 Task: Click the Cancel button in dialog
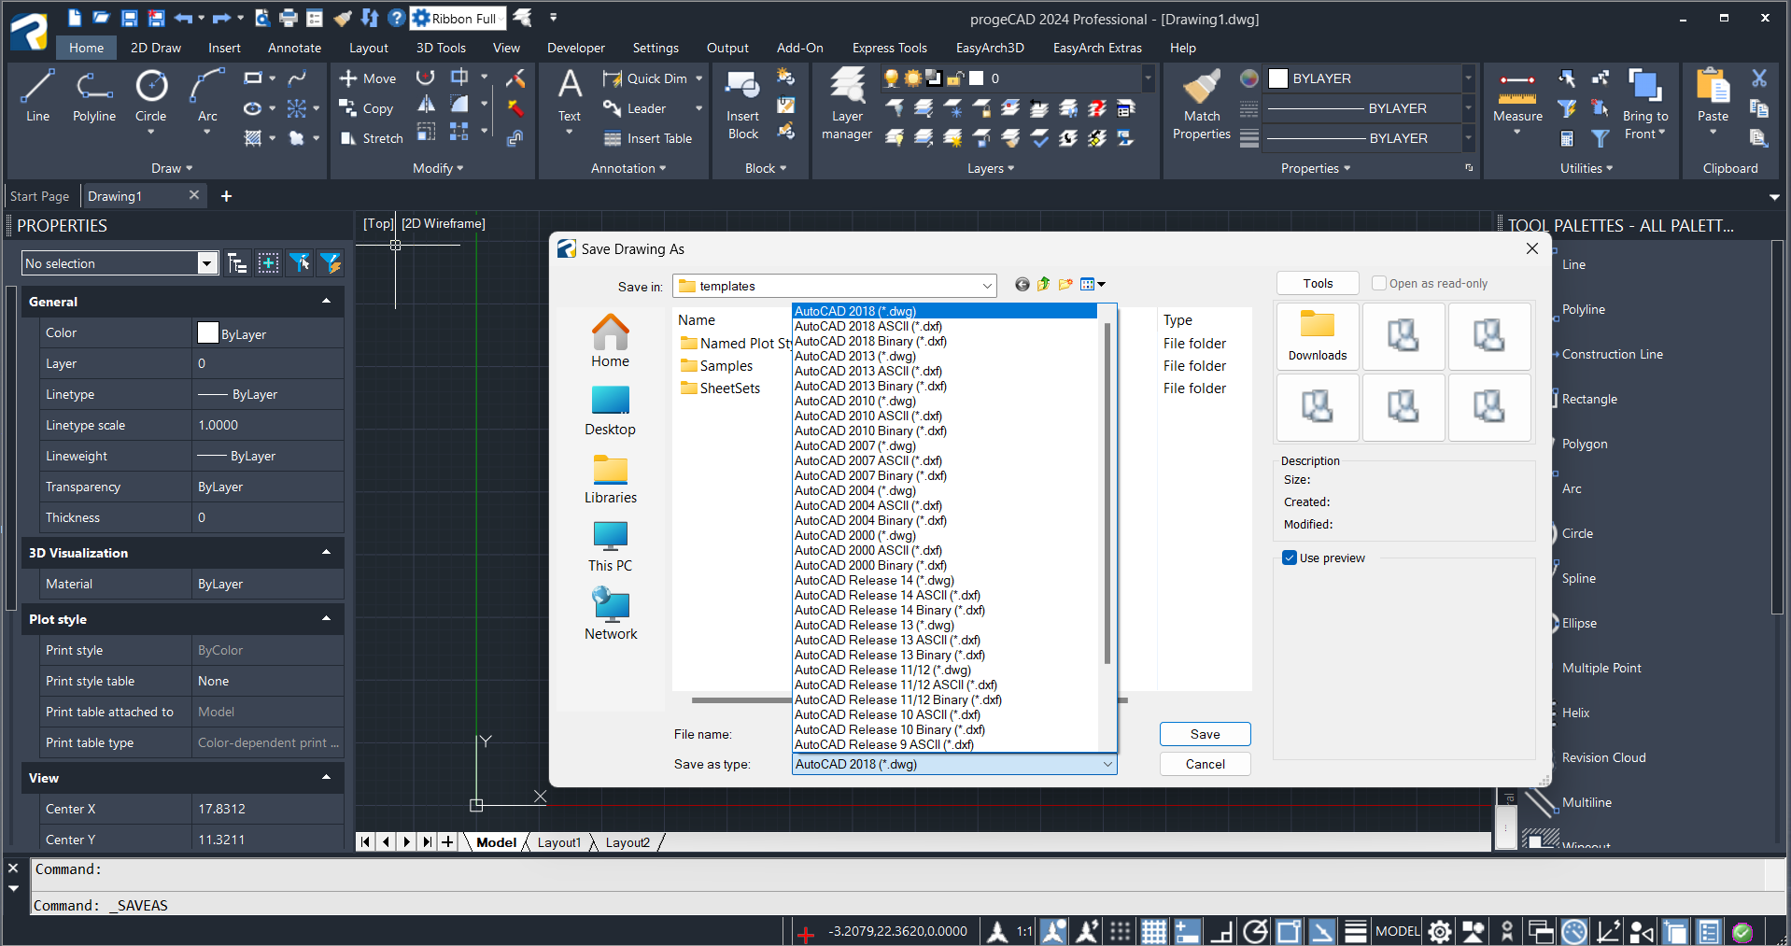pyautogui.click(x=1205, y=764)
